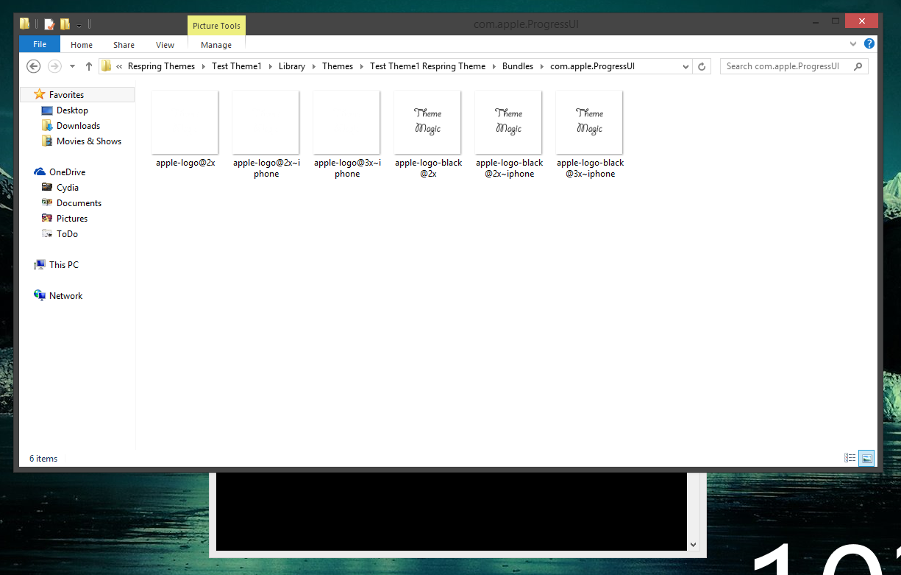Navigate to Respring Themes in the address bar
Image resolution: width=901 pixels, height=575 pixels.
pos(161,66)
